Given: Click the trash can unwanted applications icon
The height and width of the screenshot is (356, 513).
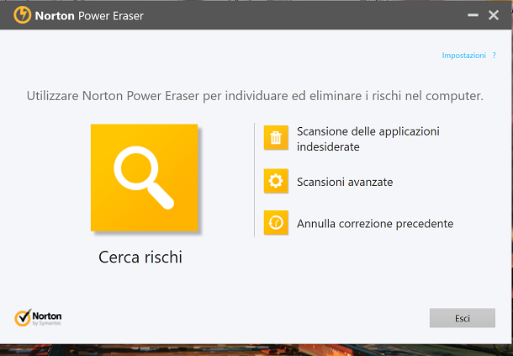Looking at the screenshot, I should [276, 137].
